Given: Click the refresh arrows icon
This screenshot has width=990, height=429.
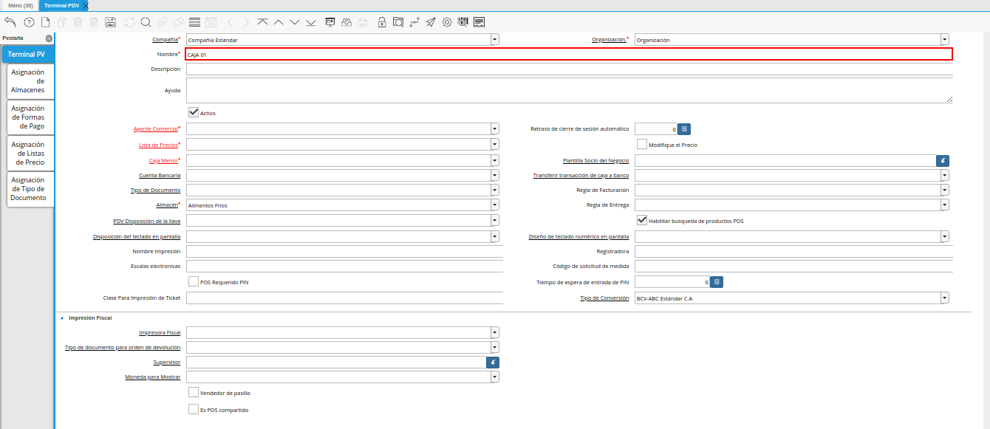Looking at the screenshot, I should click(130, 22).
